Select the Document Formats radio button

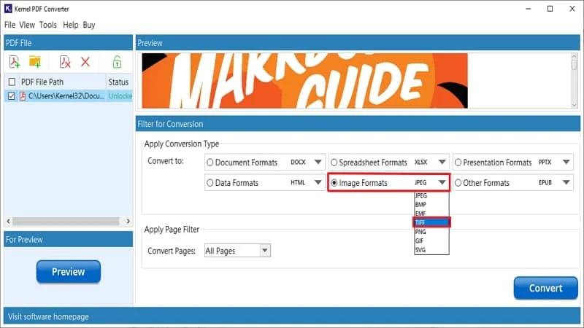(210, 163)
